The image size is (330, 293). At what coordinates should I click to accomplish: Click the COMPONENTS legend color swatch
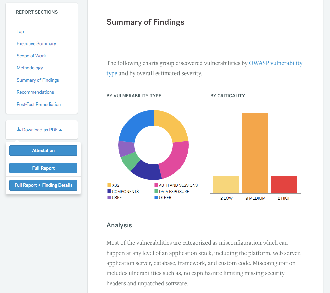tap(109, 191)
